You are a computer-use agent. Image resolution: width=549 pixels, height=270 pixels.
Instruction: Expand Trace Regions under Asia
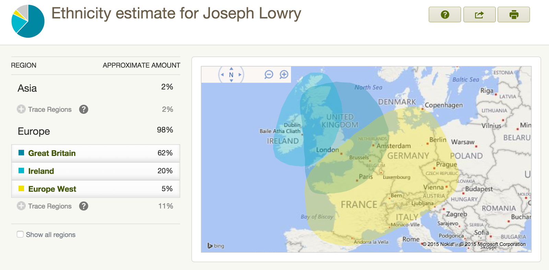[x=21, y=109]
